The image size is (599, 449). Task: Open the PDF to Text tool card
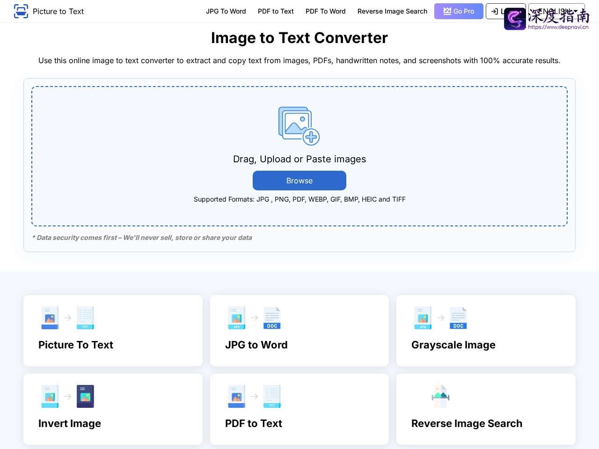(299, 409)
